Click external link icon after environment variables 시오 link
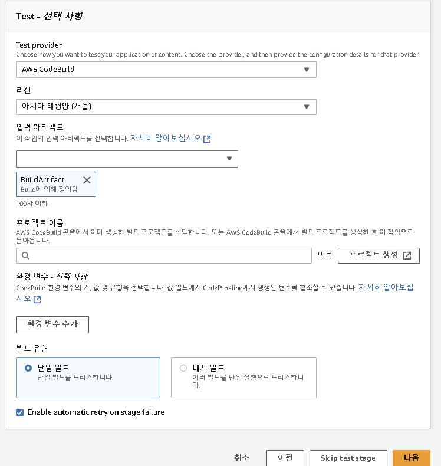Image resolution: width=441 pixels, height=466 pixels. 37,299
